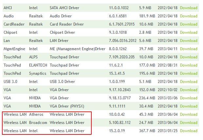Click version number 15.2.0.19

click(x=117, y=131)
